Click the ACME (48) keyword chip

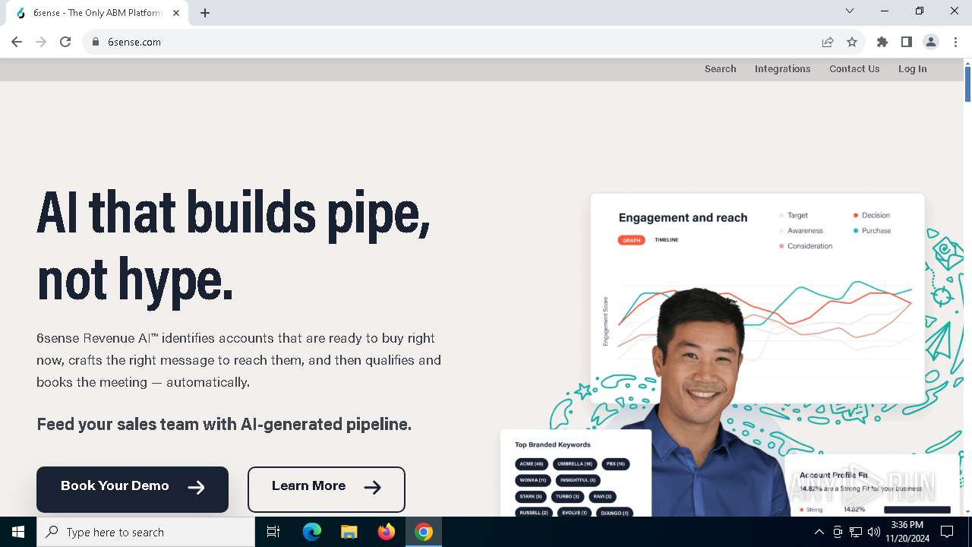point(532,463)
